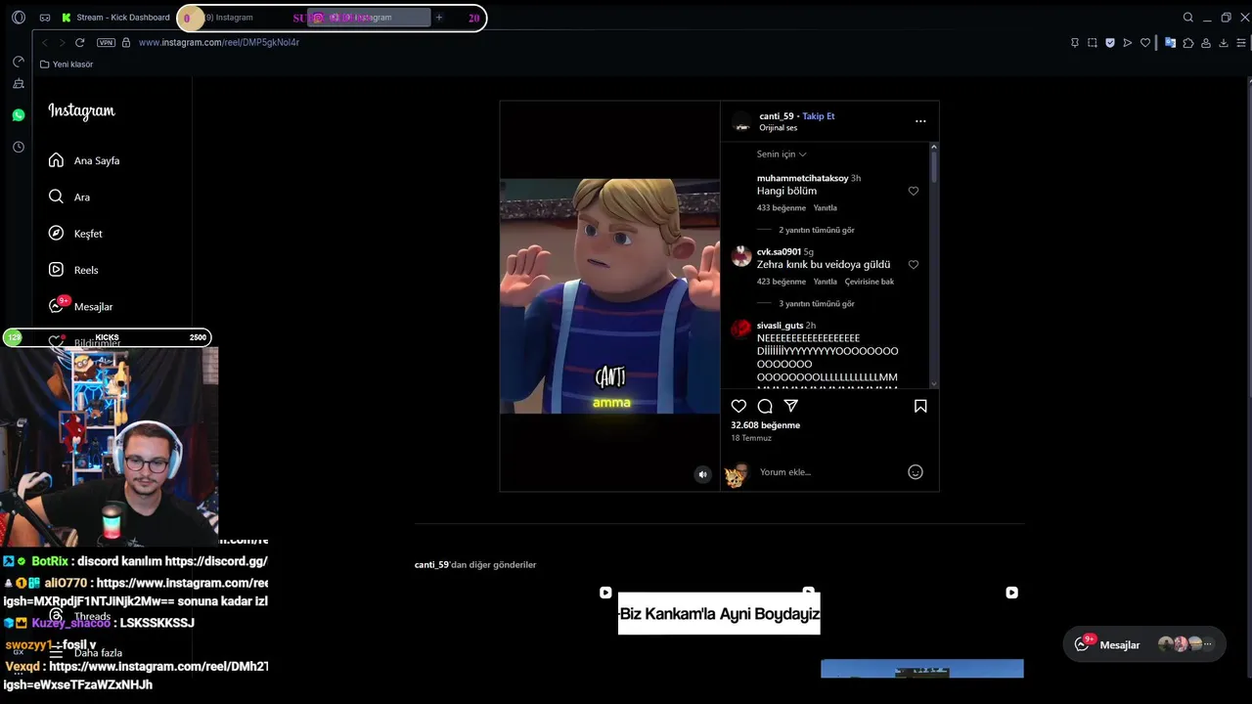Image resolution: width=1252 pixels, height=704 pixels.
Task: Open GX Control speedometer in sidebar
Action: click(19, 61)
